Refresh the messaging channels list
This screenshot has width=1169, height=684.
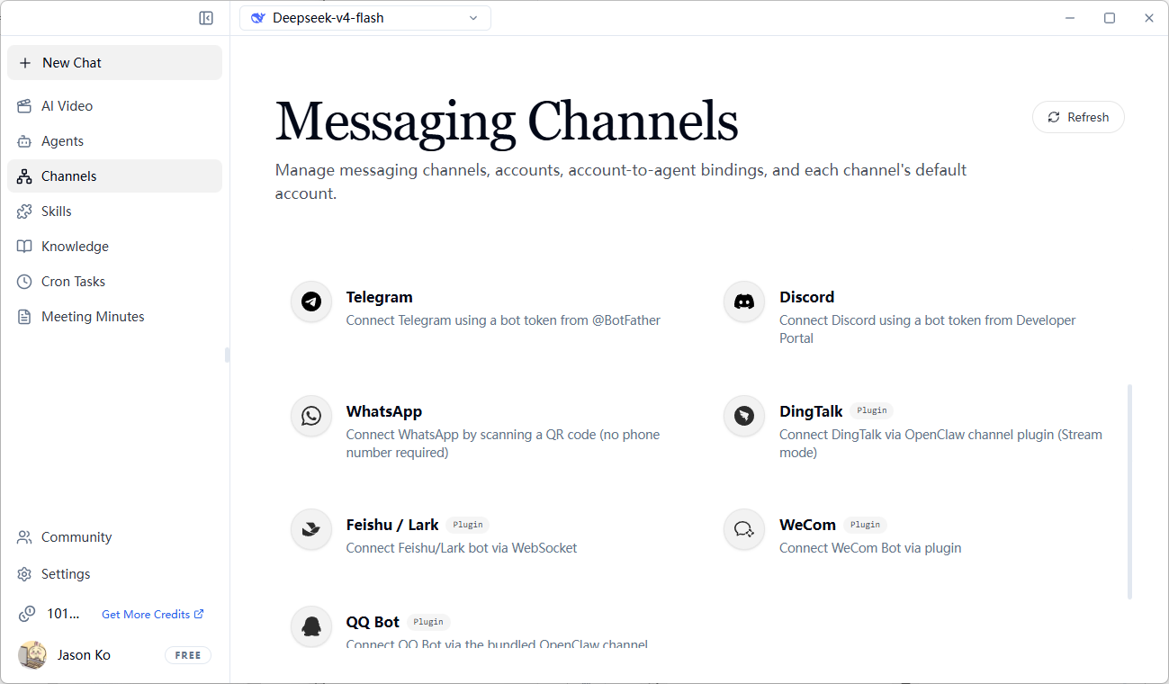click(1078, 117)
